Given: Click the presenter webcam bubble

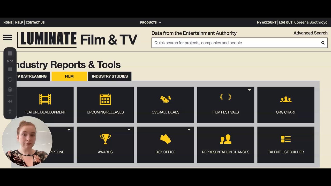Looking at the screenshot, I should (27, 141).
